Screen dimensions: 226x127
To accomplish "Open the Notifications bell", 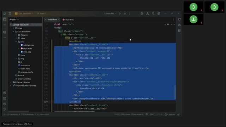I will click(179, 19).
